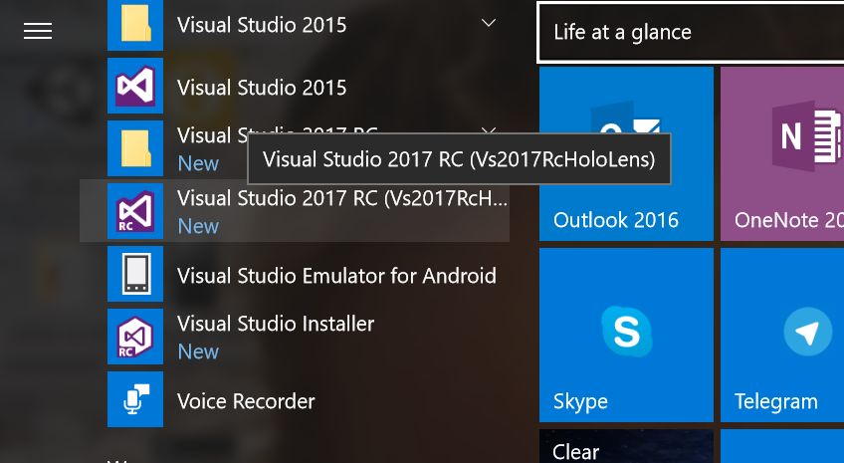Click the Visual Studio 2017 RC app icon
The width and height of the screenshot is (844, 463).
135,211
